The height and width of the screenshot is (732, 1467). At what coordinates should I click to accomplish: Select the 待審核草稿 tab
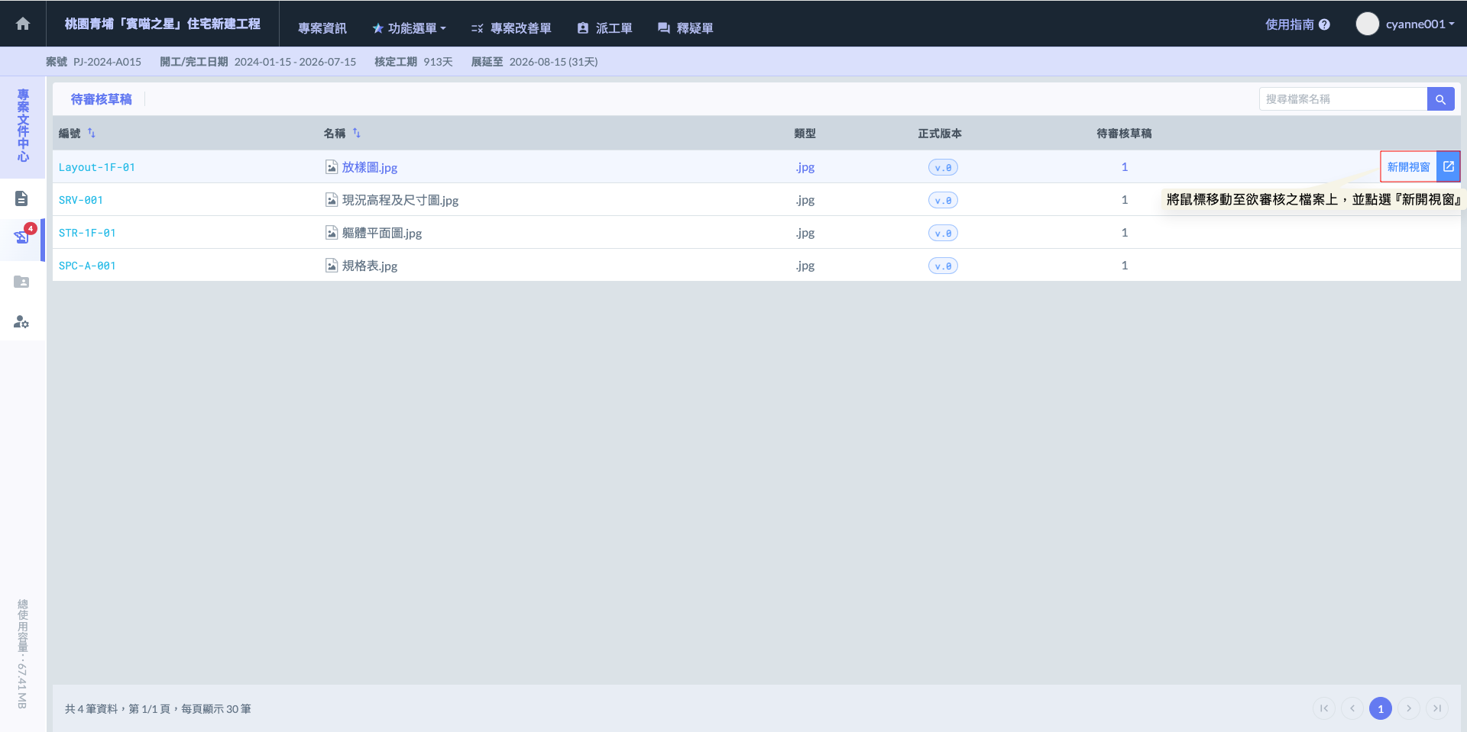pyautogui.click(x=101, y=99)
